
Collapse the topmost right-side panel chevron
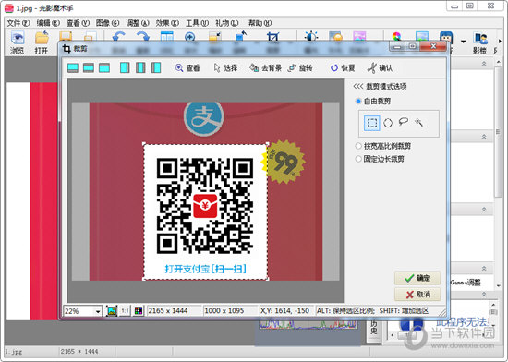(x=484, y=64)
